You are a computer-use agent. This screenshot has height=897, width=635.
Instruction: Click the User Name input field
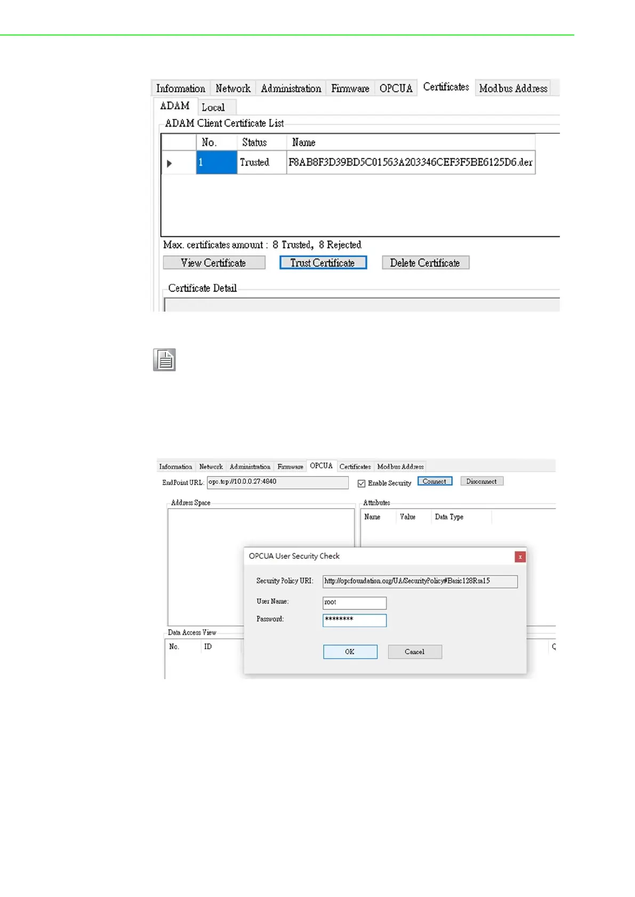click(354, 602)
